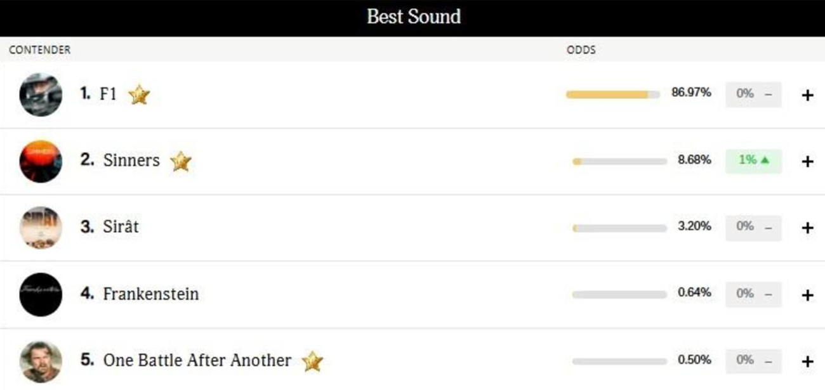Screen dimensions: 825x390
Task: Click the F1 odds progress bar
Action: [612, 94]
